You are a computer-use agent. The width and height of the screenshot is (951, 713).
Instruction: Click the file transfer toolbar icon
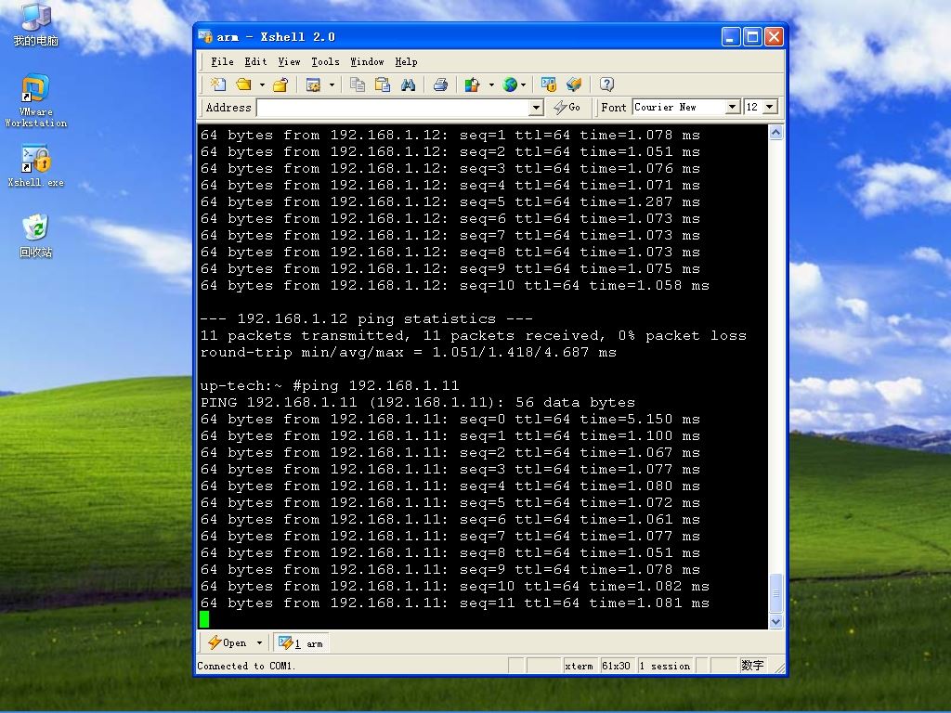(574, 84)
